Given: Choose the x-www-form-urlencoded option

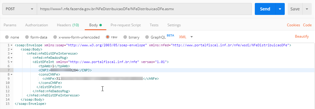Looking at the screenshot, I should 76,37.
